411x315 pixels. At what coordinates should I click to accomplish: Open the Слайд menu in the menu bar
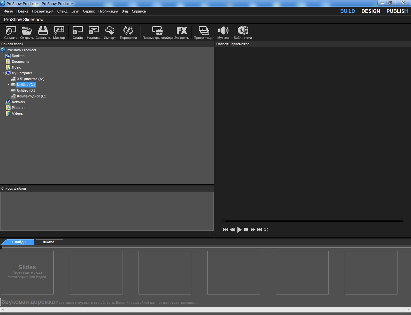tap(62, 11)
